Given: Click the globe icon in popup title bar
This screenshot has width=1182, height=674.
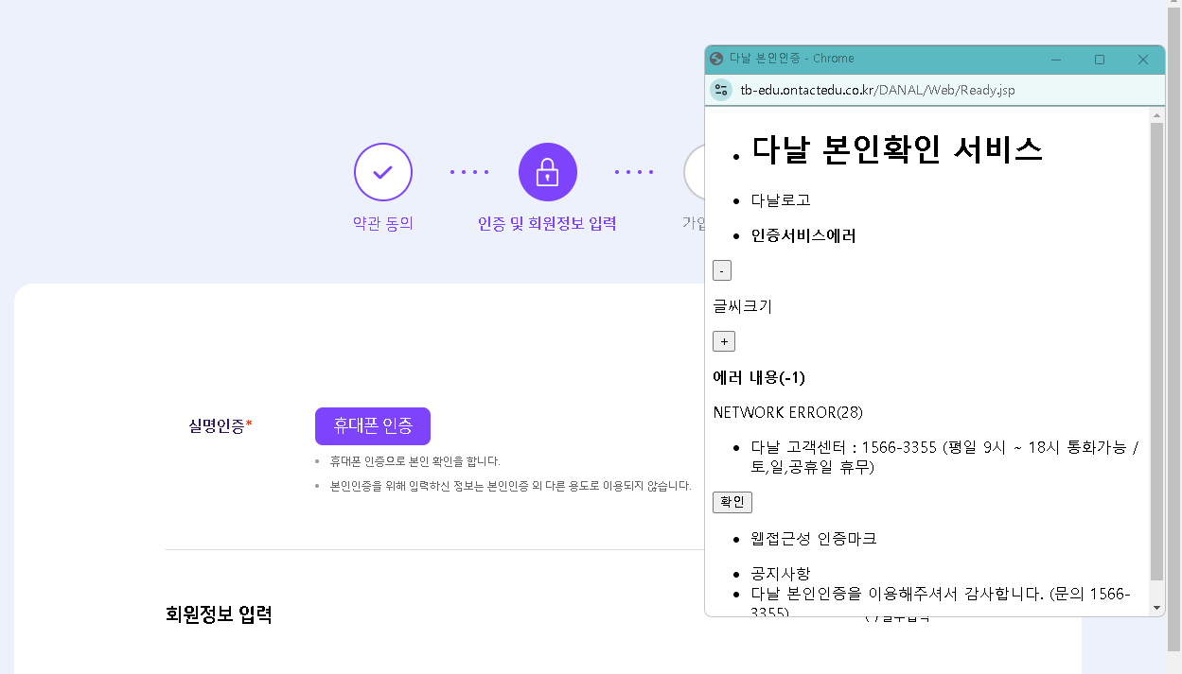Looking at the screenshot, I should [x=716, y=59].
